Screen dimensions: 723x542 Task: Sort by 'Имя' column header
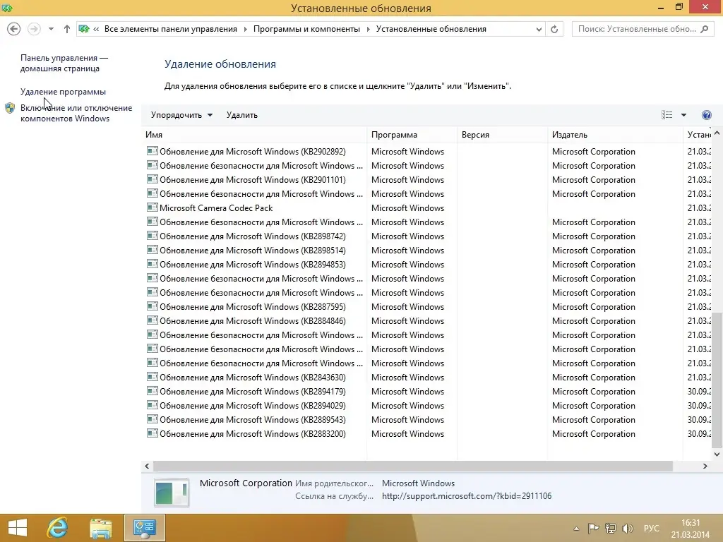[x=254, y=135]
